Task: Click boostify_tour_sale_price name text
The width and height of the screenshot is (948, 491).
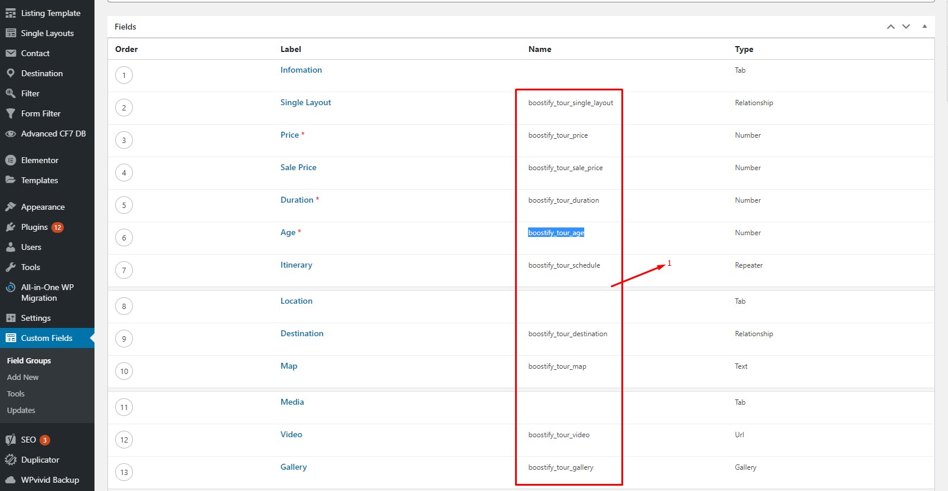Action: 566,168
